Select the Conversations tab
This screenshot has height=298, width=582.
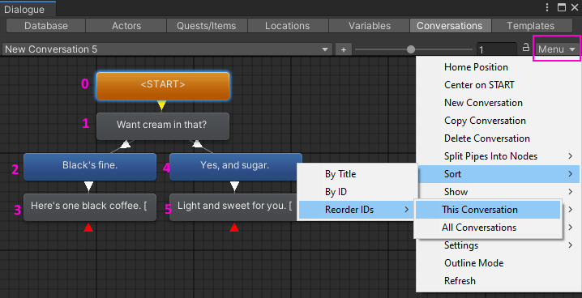tap(450, 26)
